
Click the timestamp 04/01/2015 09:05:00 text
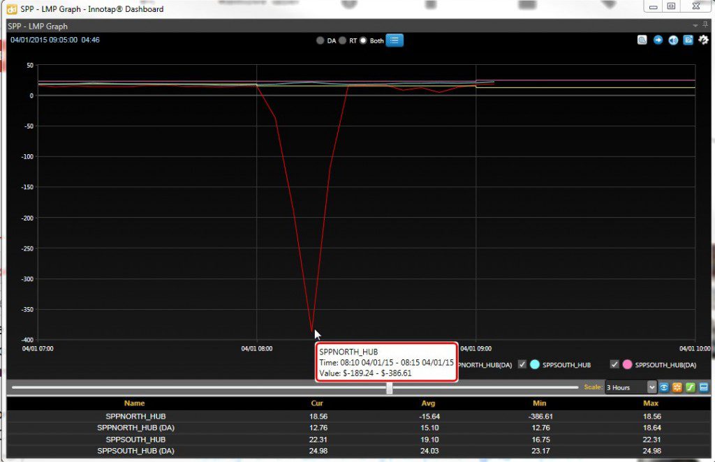click(44, 40)
